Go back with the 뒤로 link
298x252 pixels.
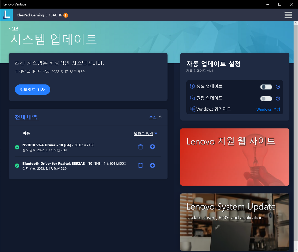[15, 28]
